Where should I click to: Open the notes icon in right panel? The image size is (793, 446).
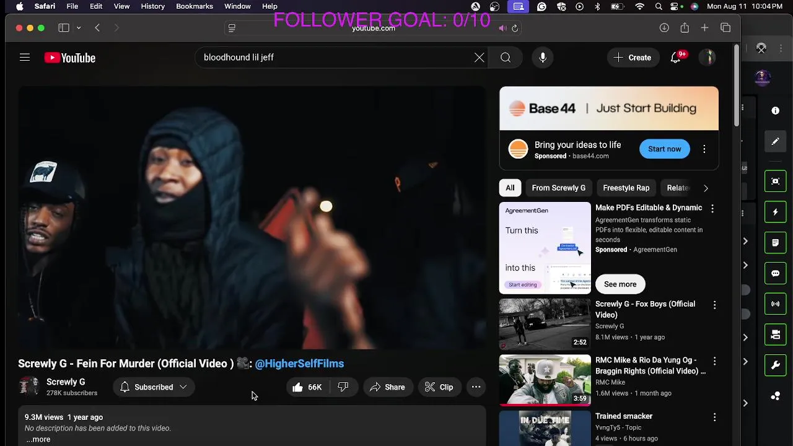point(776,243)
